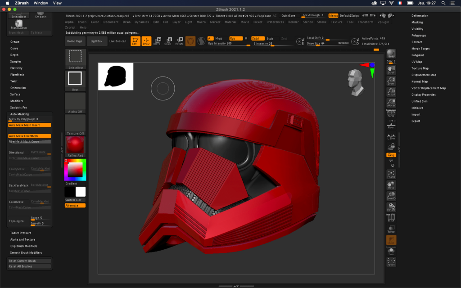The image size is (461, 288).
Task: Activate the Edit mode button
Action: click(x=135, y=41)
